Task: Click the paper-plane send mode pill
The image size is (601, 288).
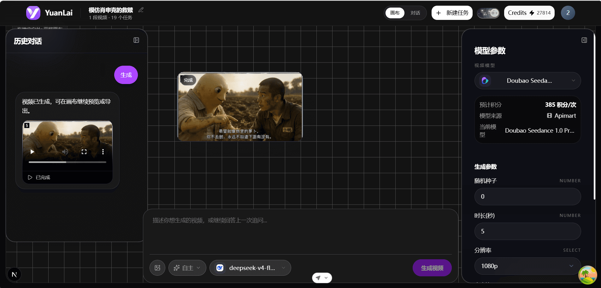Action: 322,278
